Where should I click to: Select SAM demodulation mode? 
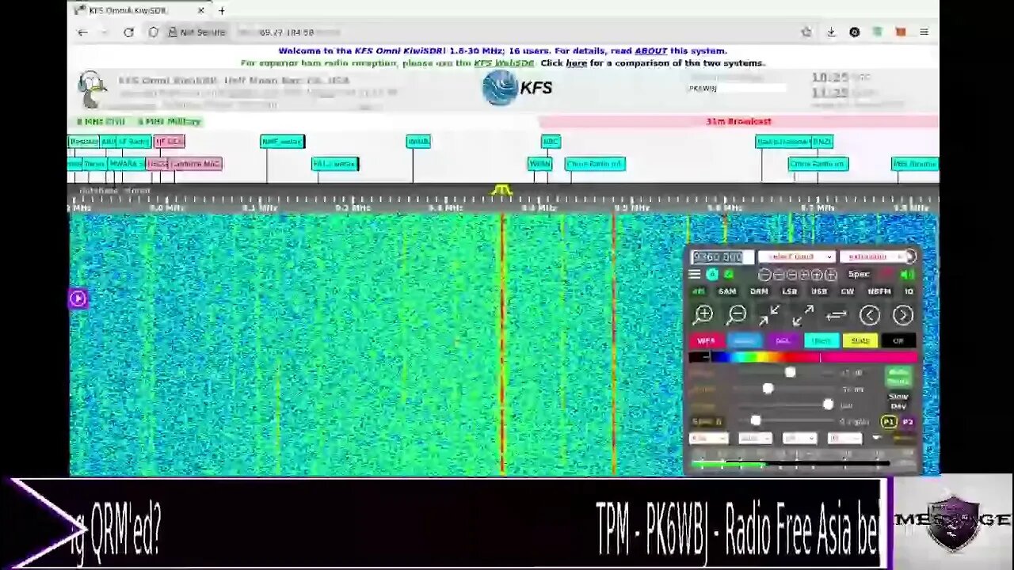pyautogui.click(x=726, y=291)
